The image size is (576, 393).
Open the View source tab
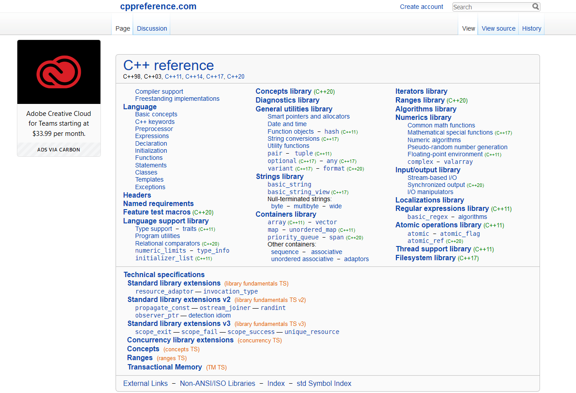tap(499, 28)
